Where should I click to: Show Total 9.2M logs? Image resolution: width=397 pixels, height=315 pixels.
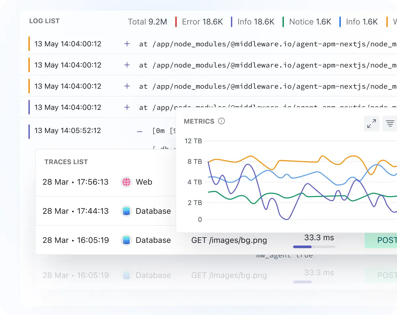[x=147, y=22]
